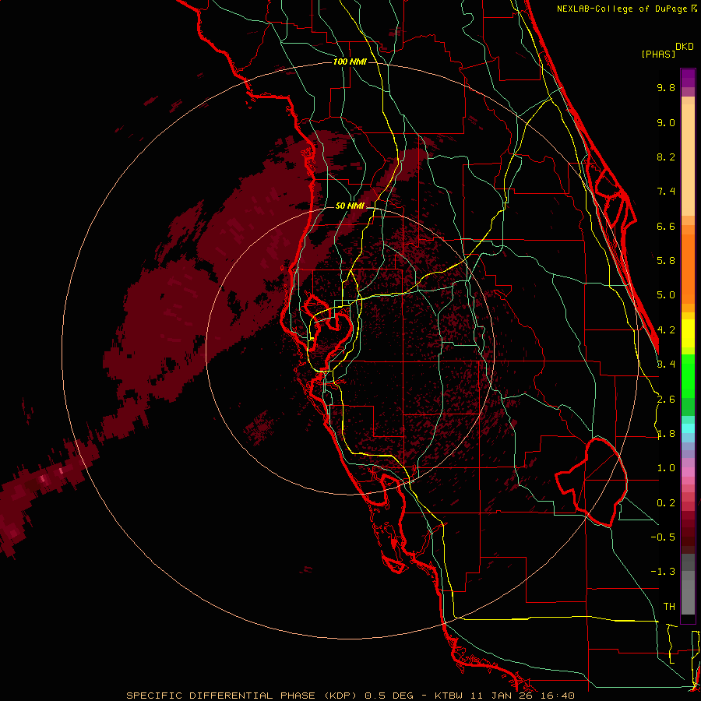The width and height of the screenshot is (701, 701).
Task: Click the -1.3 scale value
Action: (663, 572)
